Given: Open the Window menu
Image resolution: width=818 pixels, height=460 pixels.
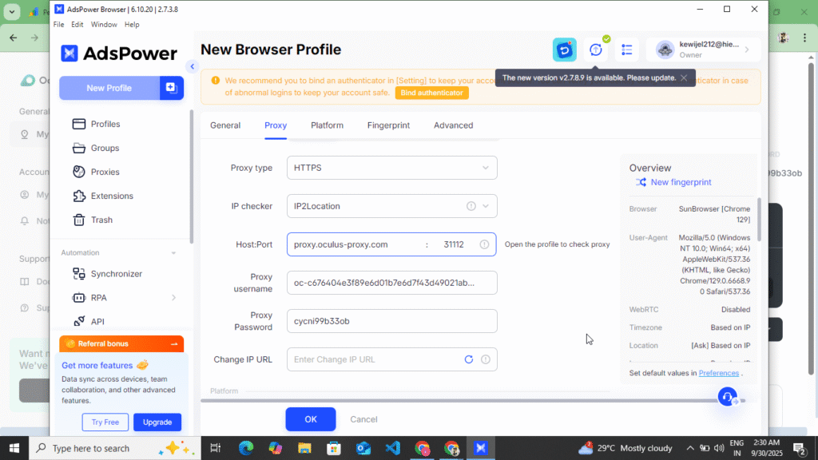Looking at the screenshot, I should [104, 24].
